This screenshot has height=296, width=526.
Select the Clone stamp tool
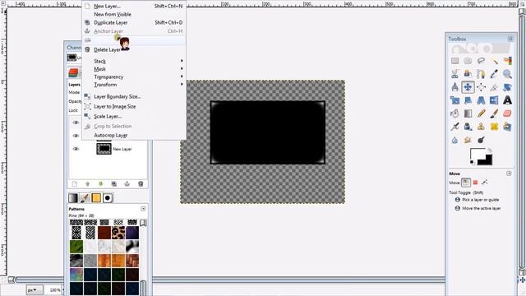pos(481,127)
